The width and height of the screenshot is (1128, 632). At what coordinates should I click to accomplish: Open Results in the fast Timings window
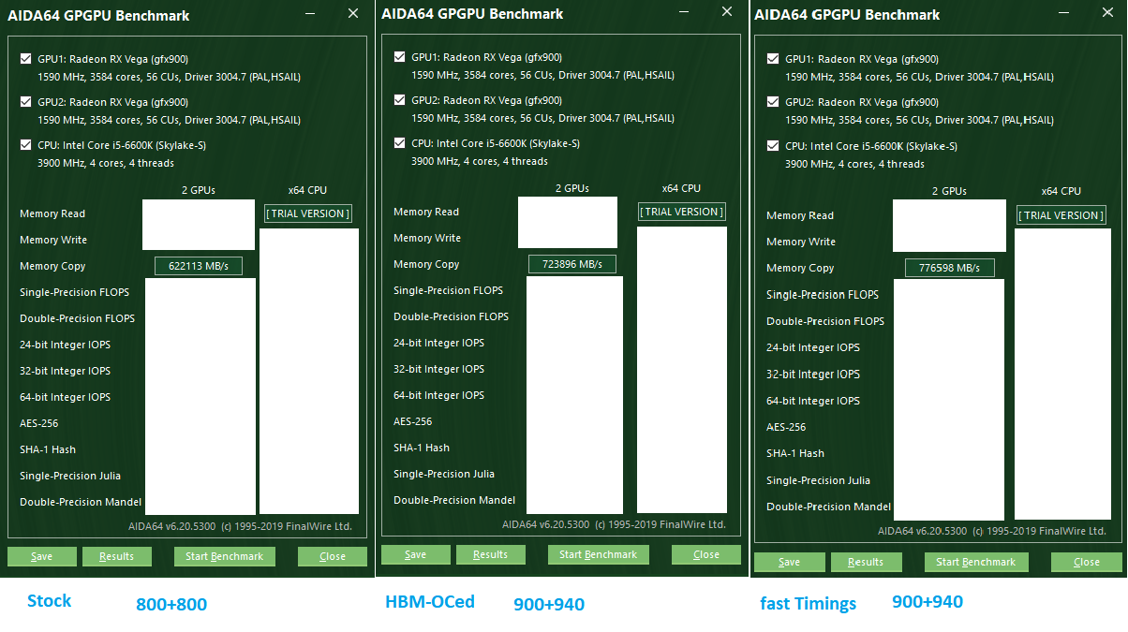point(866,562)
